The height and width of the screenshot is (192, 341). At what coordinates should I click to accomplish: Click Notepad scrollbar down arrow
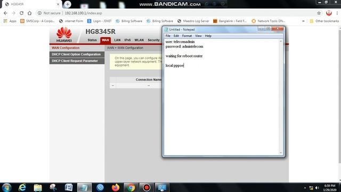pos(281,153)
